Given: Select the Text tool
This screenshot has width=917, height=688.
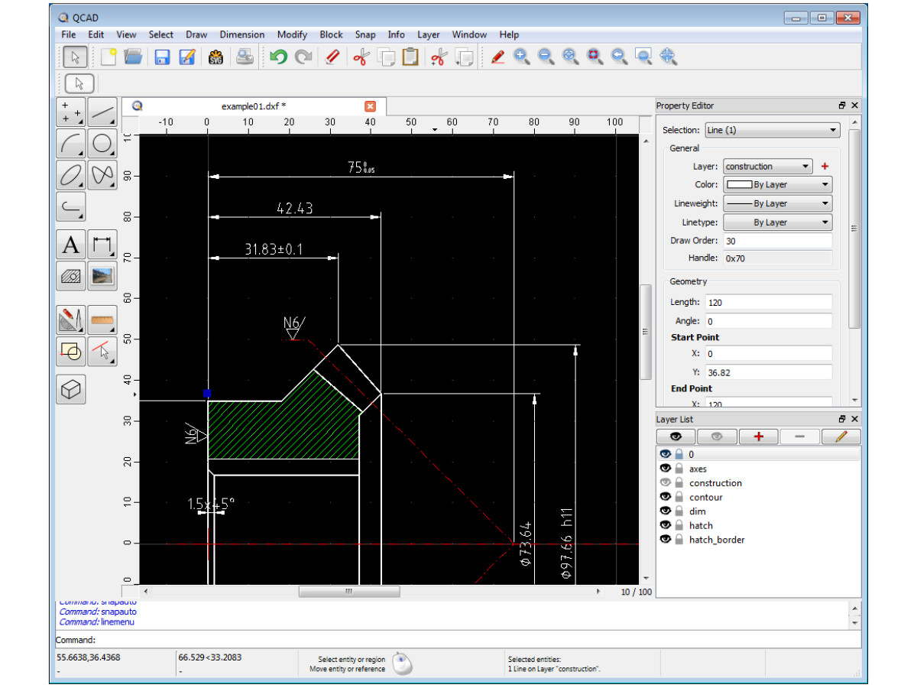Looking at the screenshot, I should click(71, 245).
